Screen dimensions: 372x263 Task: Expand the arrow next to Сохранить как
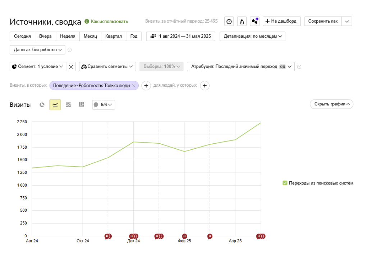tap(347, 21)
